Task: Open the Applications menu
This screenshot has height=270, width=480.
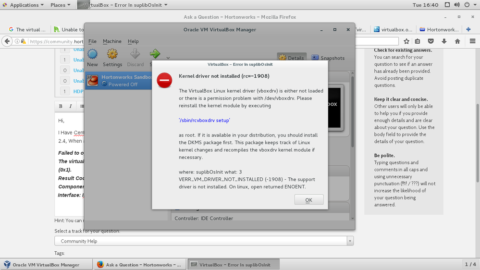Action: pos(24,5)
